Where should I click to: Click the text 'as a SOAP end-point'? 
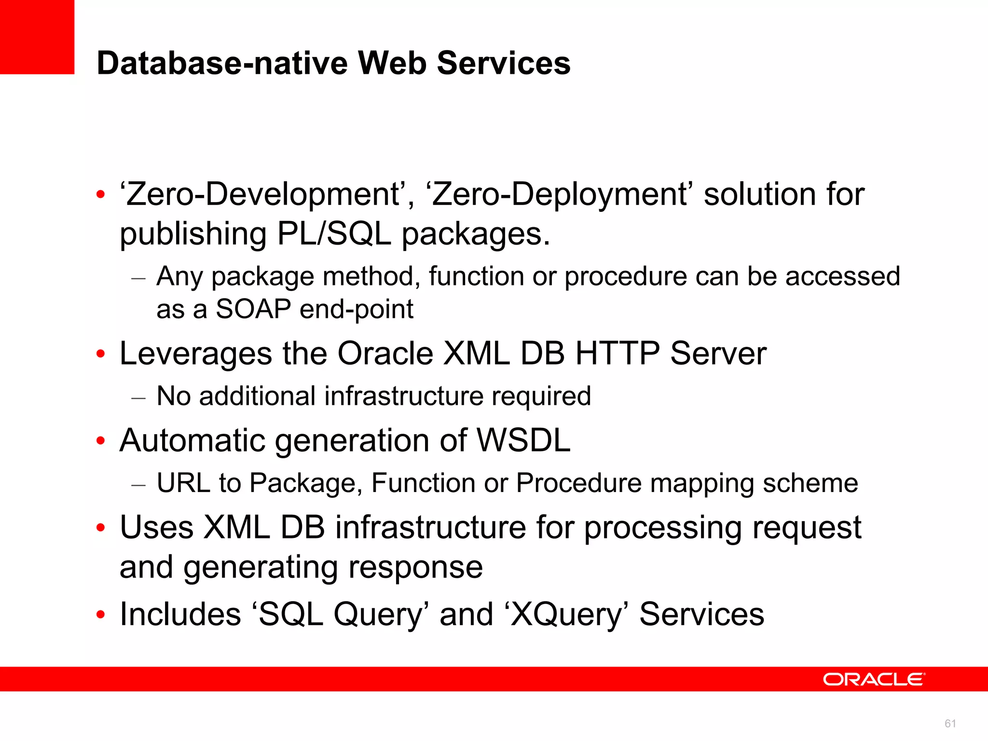285,309
